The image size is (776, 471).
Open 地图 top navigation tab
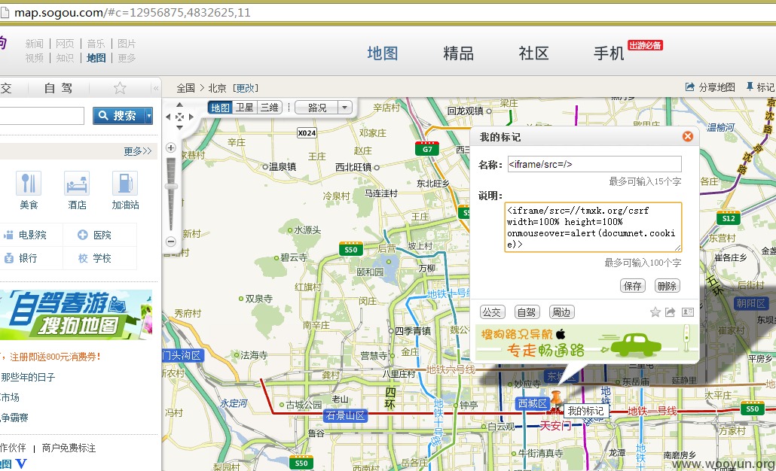pyautogui.click(x=383, y=53)
